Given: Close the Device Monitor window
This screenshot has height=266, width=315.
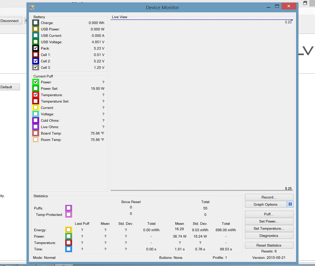Looking at the screenshot, I should [289, 6].
